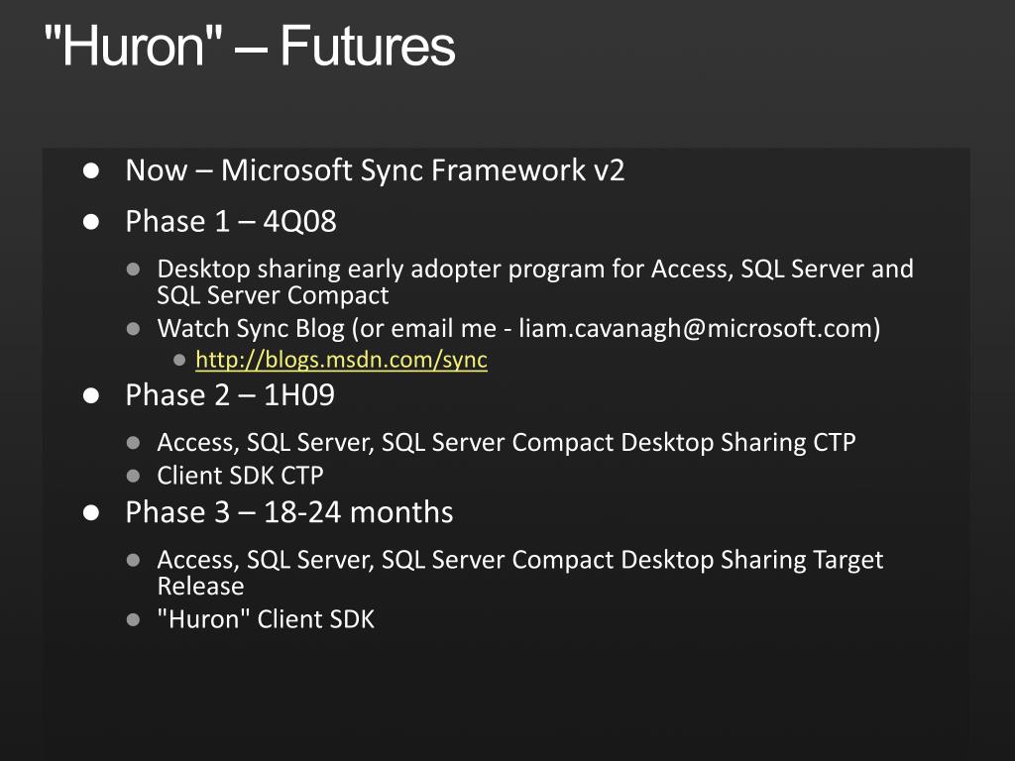Click the Desktop sharing early adopter program line
This screenshot has width=1015, height=761.
click(535, 281)
